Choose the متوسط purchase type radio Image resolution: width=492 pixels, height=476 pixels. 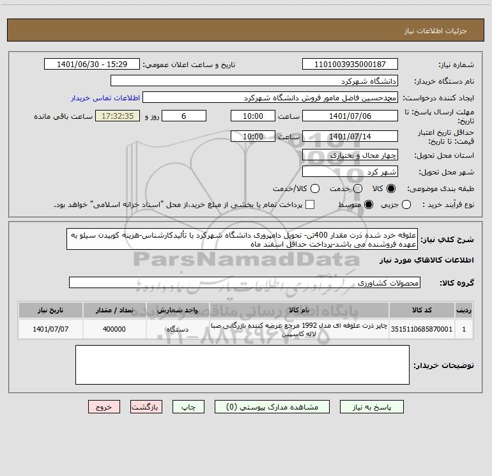click(369, 205)
